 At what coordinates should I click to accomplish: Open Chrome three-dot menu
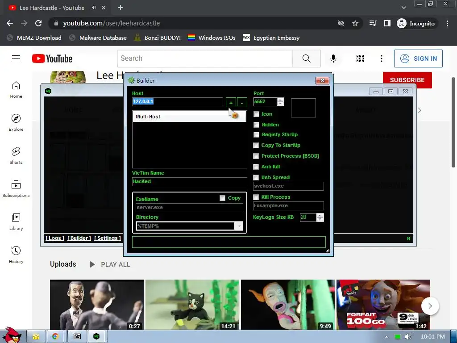point(447,23)
